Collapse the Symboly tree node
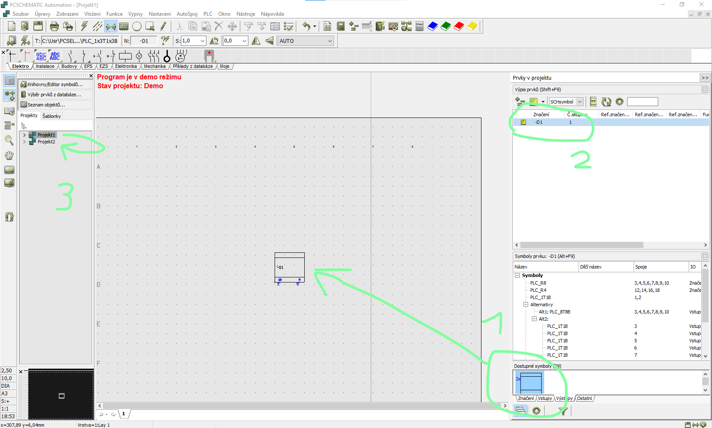Screen dimensions: 712x428 click(x=517, y=275)
